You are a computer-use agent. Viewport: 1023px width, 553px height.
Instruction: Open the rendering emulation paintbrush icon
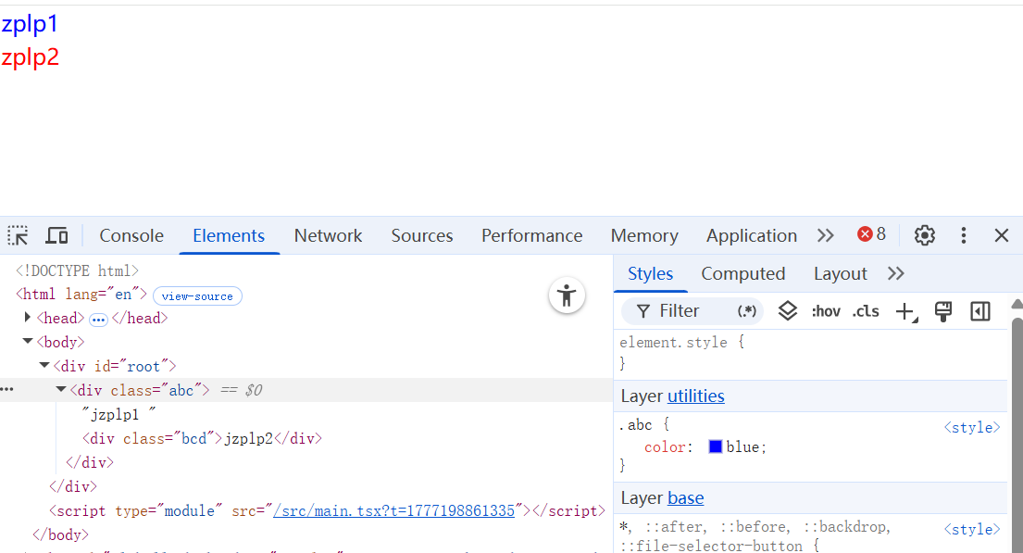[x=942, y=311]
